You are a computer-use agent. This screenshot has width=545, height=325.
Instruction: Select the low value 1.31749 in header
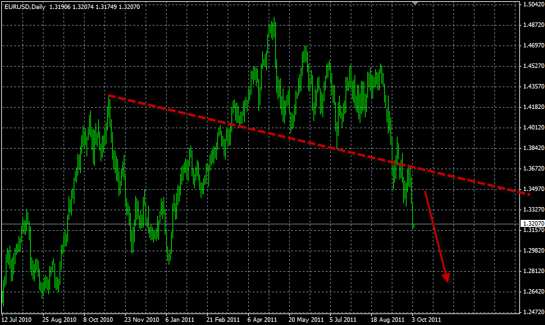[x=106, y=6]
